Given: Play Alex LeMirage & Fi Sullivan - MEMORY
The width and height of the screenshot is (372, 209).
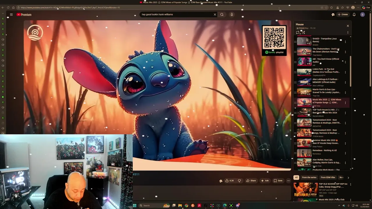Looking at the screenshot, I should (x=325, y=81).
